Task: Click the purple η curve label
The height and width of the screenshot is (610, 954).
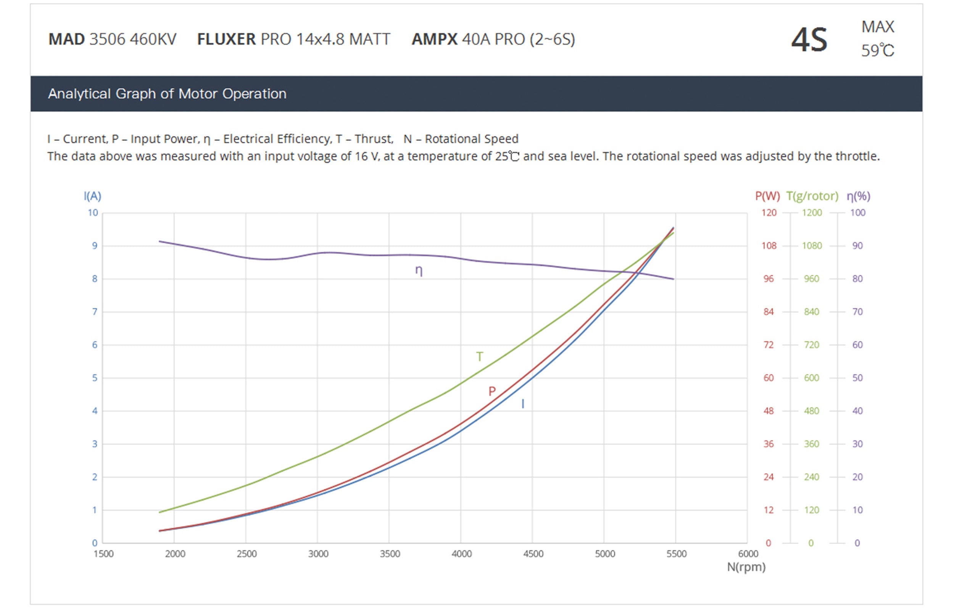Action: coord(419,270)
